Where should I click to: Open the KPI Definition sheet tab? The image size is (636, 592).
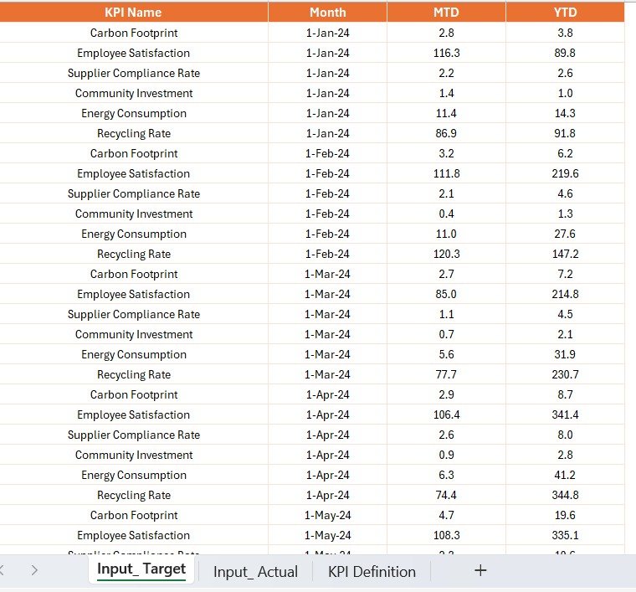click(372, 571)
